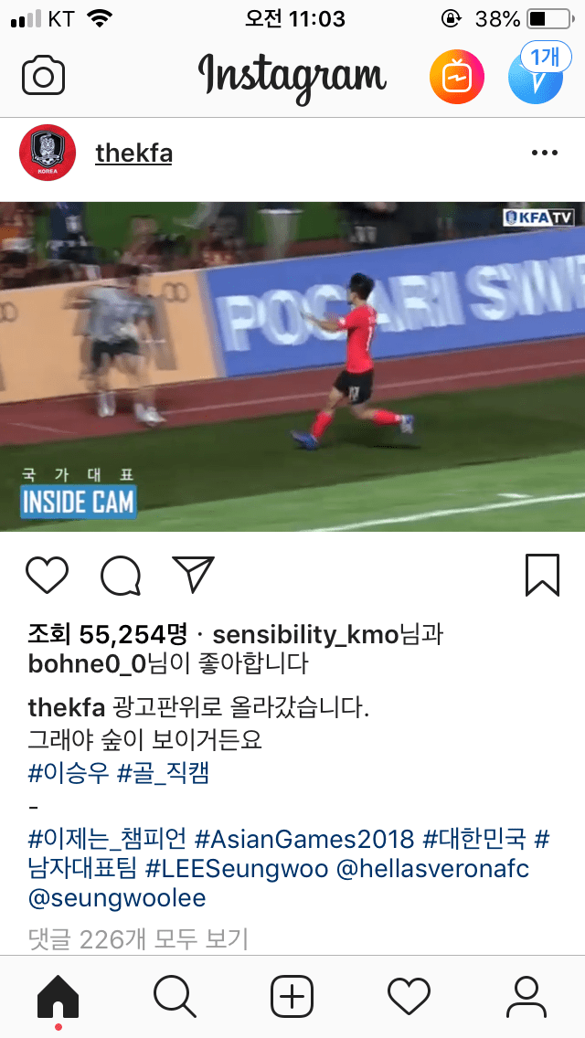Open thekfa username link in post header
Image resolution: width=585 pixels, height=1038 pixels.
133,154
